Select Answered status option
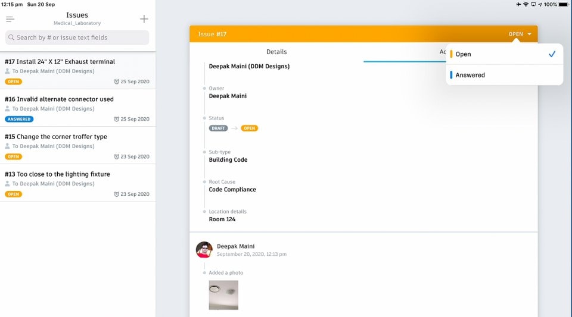This screenshot has width=572, height=317. [x=505, y=75]
